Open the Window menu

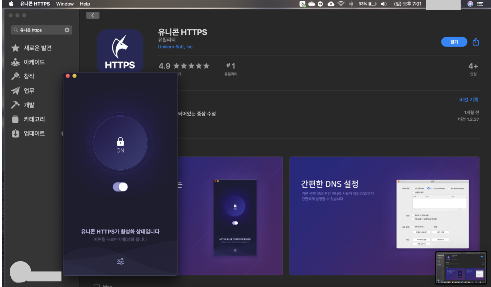click(65, 4)
